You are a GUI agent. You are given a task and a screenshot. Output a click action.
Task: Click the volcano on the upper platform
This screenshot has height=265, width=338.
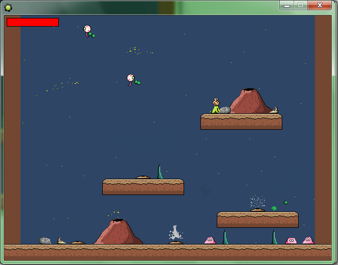tap(250, 101)
